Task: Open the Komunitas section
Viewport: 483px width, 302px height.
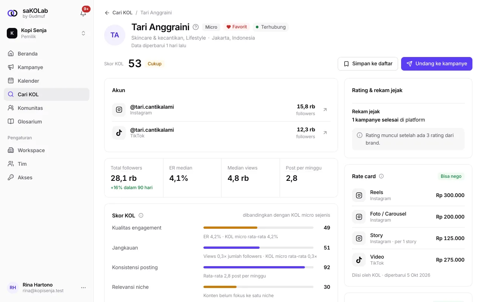Action: (x=46, y=108)
